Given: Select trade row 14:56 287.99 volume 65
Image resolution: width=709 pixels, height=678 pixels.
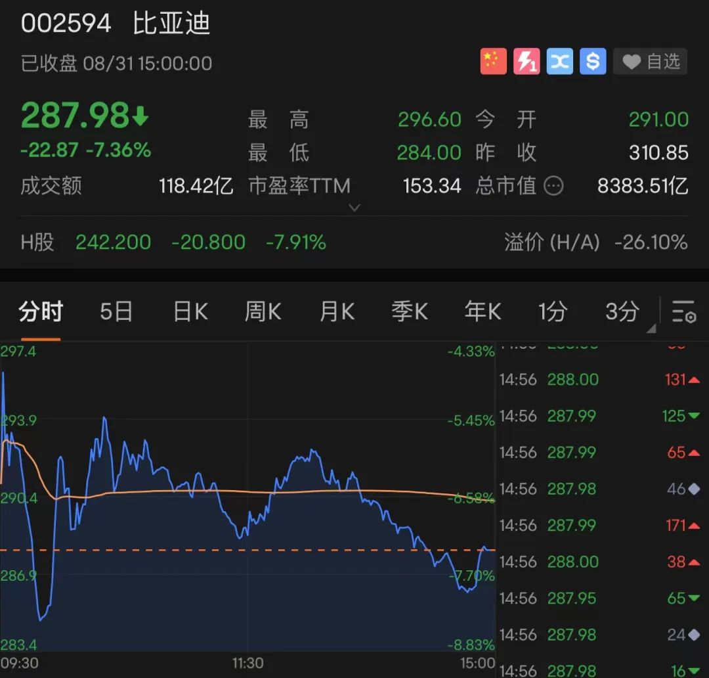Looking at the screenshot, I should [599, 452].
